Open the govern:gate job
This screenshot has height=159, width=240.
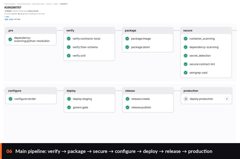coord(80,107)
